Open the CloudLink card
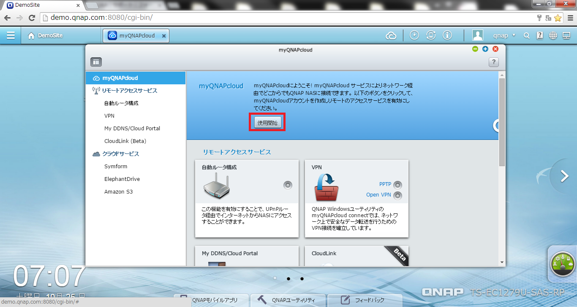 [x=357, y=256]
